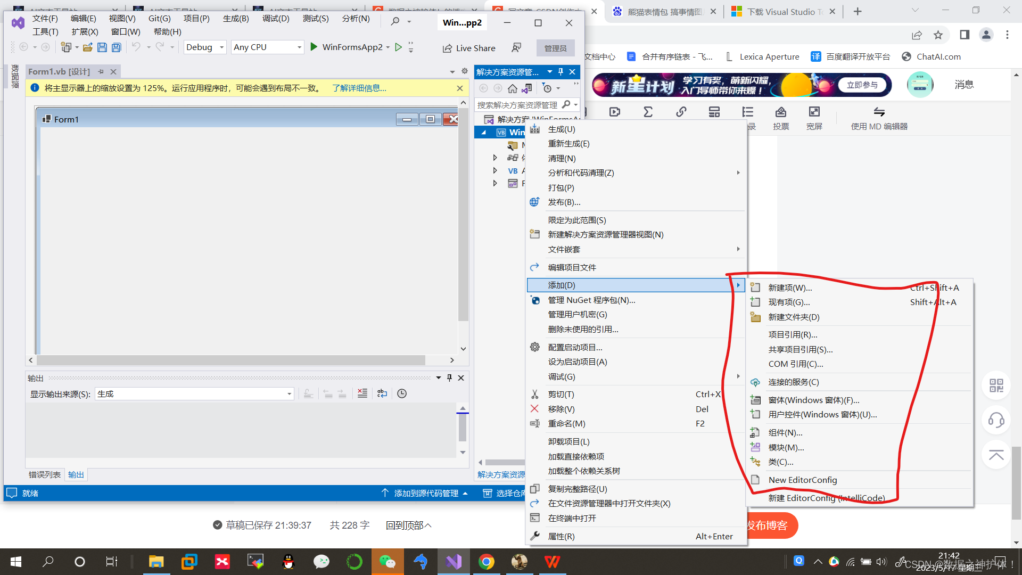Image resolution: width=1022 pixels, height=575 pixels.
Task: Toggle auto-hide pin on the Output panel
Action: (449, 377)
